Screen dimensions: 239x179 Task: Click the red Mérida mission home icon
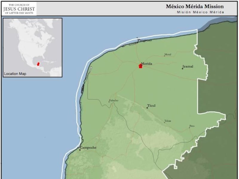pyautogui.click(x=140, y=66)
